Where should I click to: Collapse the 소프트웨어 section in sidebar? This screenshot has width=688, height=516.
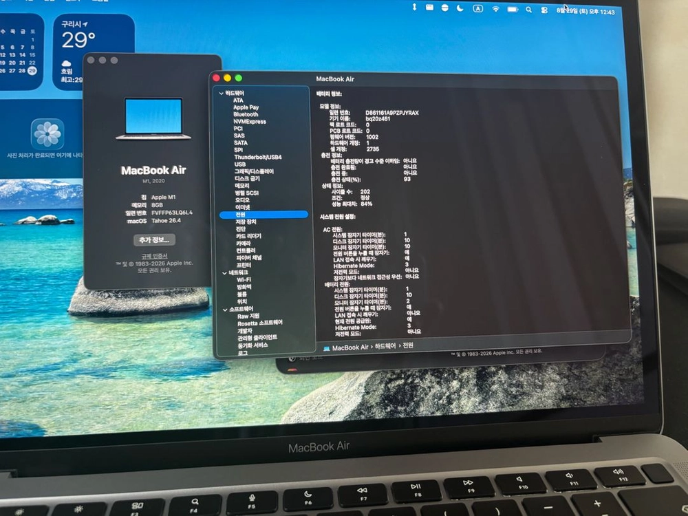[x=225, y=310]
